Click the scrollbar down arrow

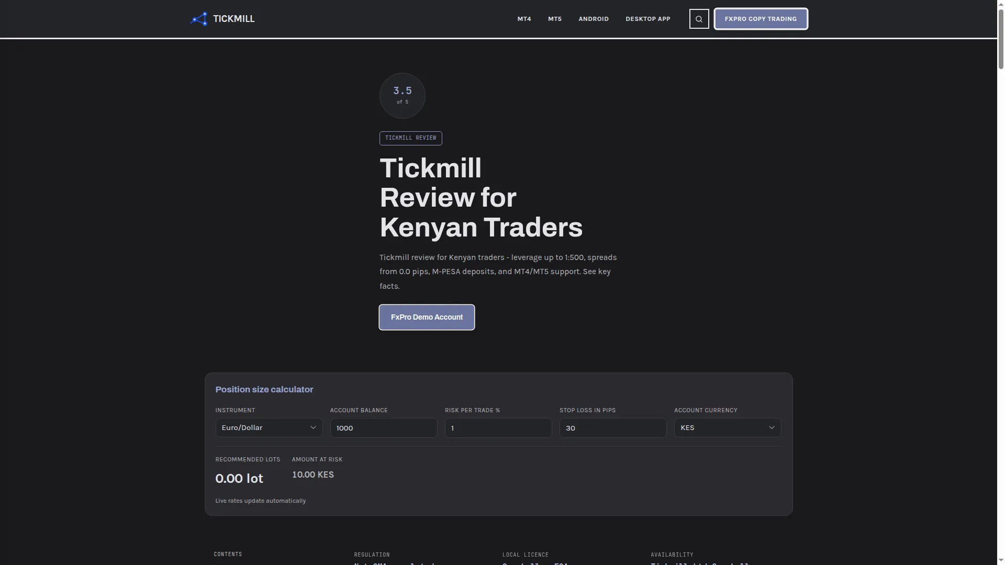coord(1001,560)
